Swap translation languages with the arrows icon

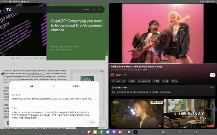pos(54,86)
